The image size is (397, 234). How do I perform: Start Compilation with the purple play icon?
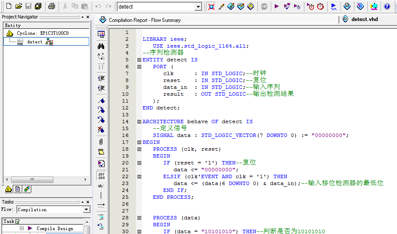(277, 6)
